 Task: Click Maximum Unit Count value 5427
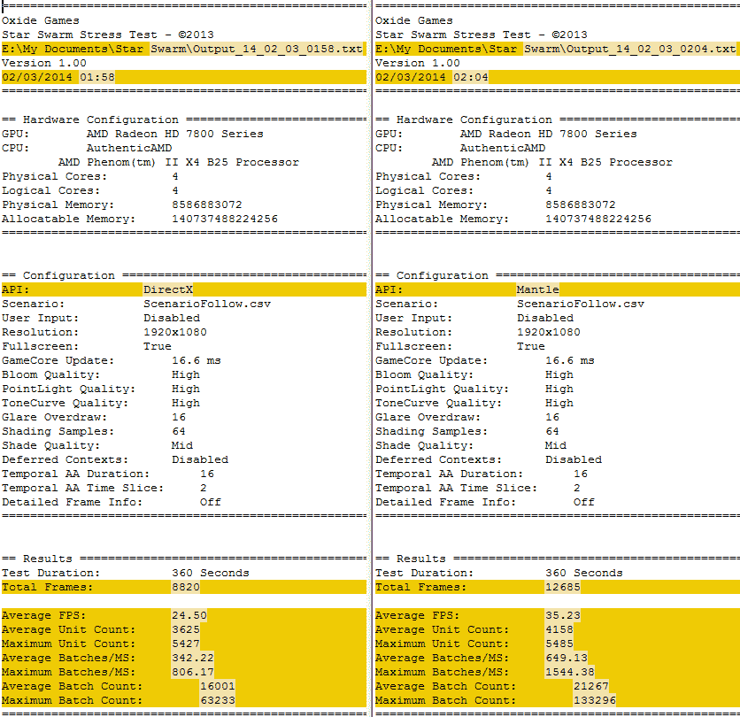pyautogui.click(x=186, y=644)
